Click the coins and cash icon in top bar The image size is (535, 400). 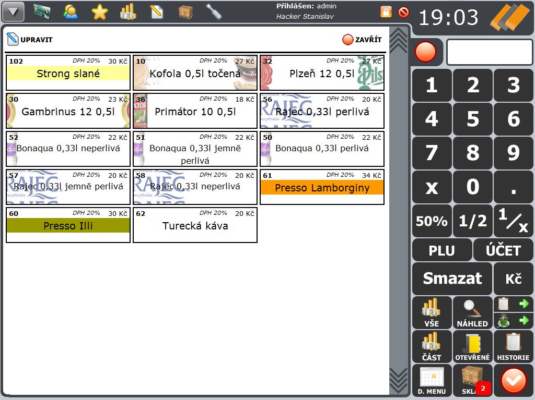(128, 12)
